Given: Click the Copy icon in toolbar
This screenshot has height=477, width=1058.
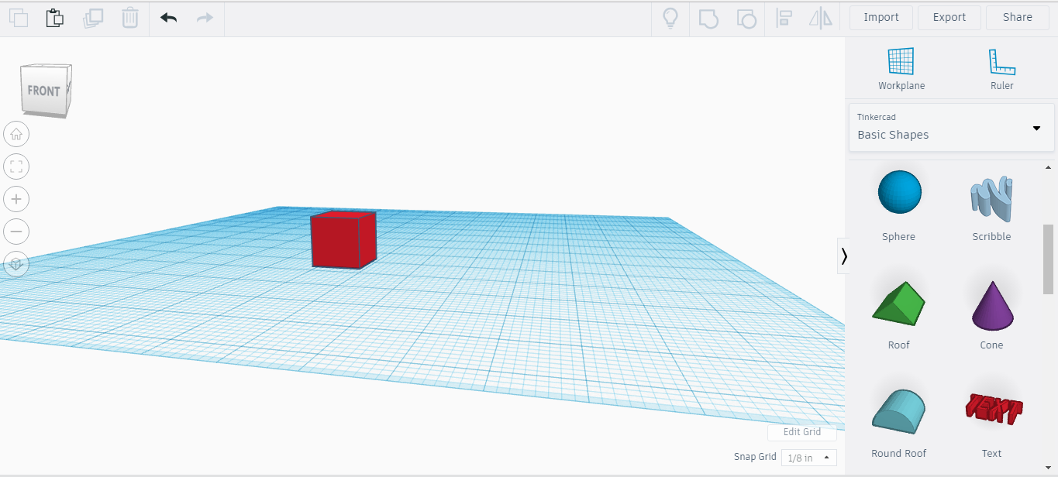Looking at the screenshot, I should [x=18, y=18].
